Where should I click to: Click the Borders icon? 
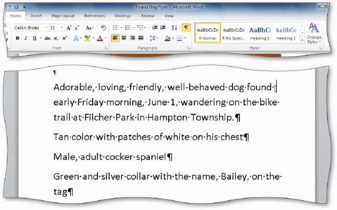[x=179, y=38]
